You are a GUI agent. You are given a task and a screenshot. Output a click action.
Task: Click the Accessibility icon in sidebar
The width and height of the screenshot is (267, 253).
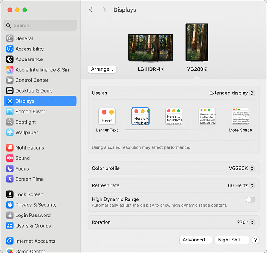pos(10,49)
